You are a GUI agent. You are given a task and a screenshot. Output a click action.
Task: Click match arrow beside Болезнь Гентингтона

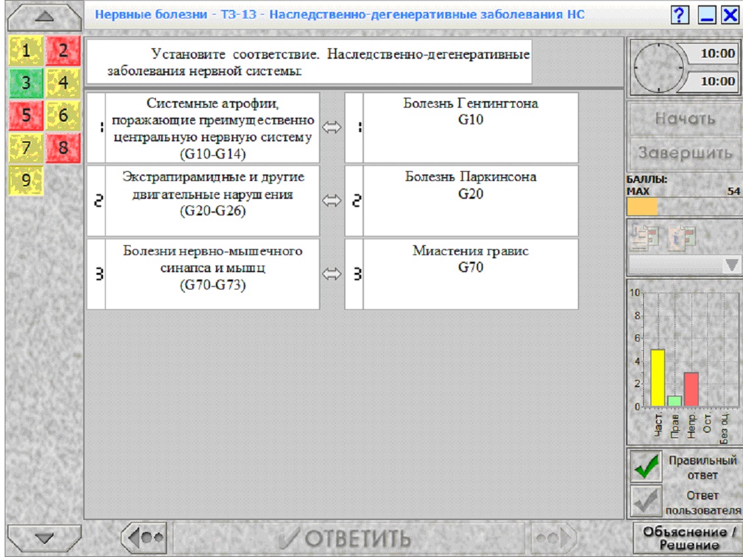point(332,128)
